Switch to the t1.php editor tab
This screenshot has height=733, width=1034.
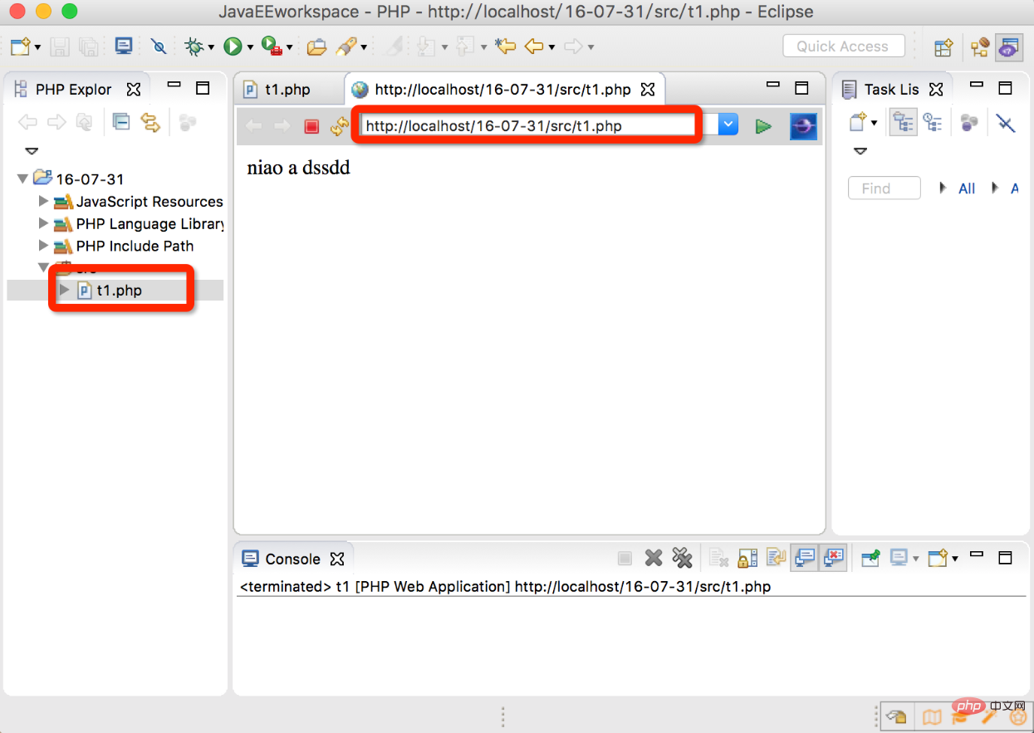(x=287, y=89)
